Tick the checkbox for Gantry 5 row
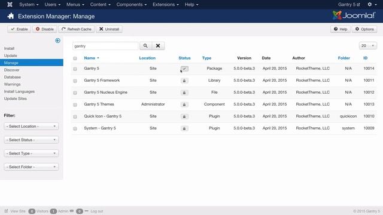The height and width of the screenshot is (215, 383). [75, 69]
